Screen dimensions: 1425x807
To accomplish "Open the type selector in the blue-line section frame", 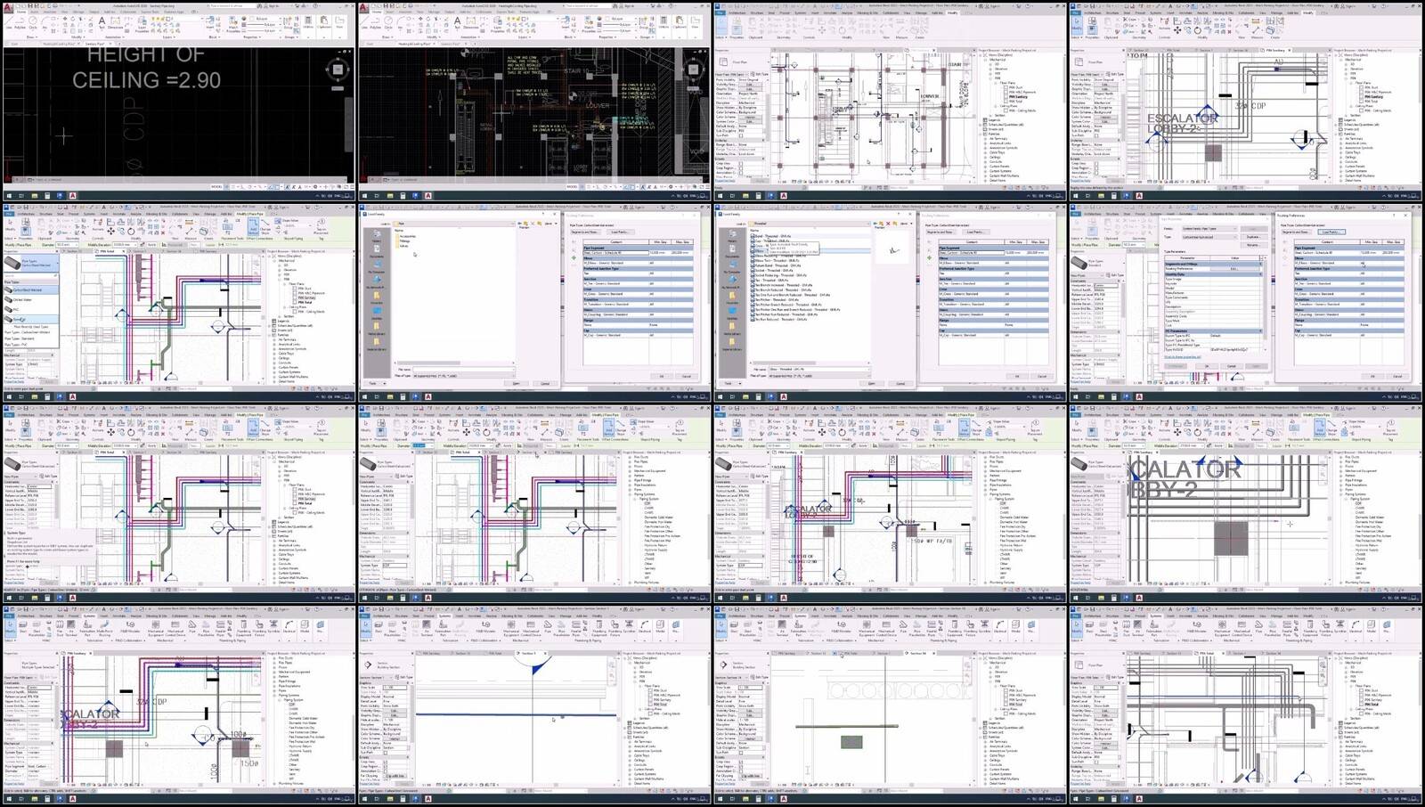I will click(x=385, y=665).
